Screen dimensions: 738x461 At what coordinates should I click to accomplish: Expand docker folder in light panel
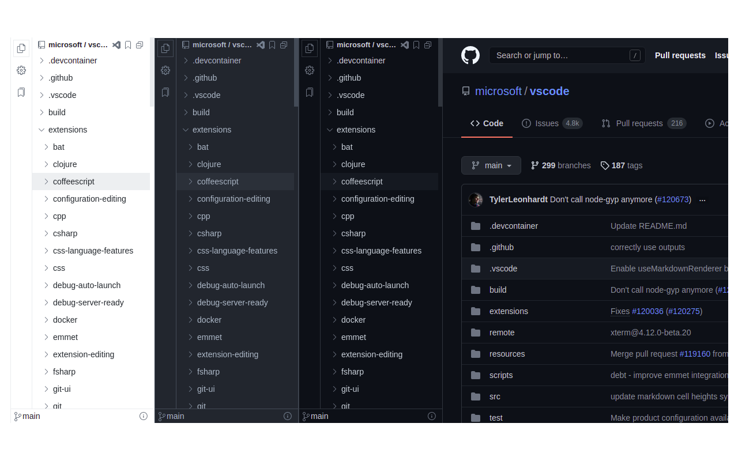coord(46,320)
